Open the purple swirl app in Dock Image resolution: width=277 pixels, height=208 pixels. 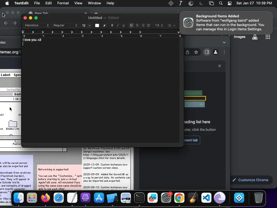(x=220, y=197)
